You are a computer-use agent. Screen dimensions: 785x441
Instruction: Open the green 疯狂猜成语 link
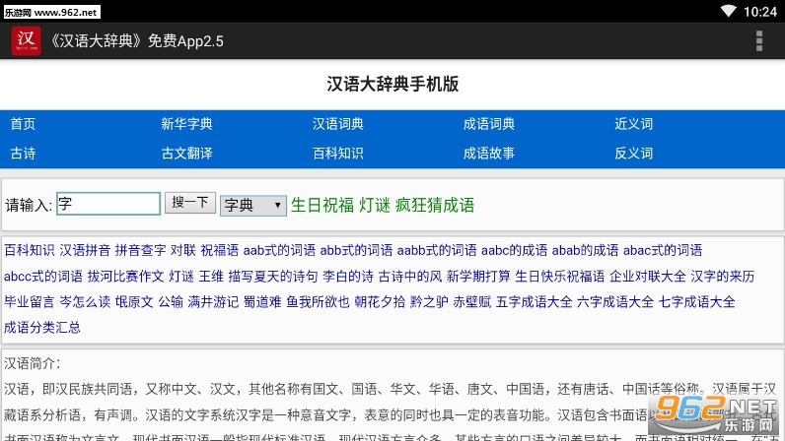click(x=435, y=205)
